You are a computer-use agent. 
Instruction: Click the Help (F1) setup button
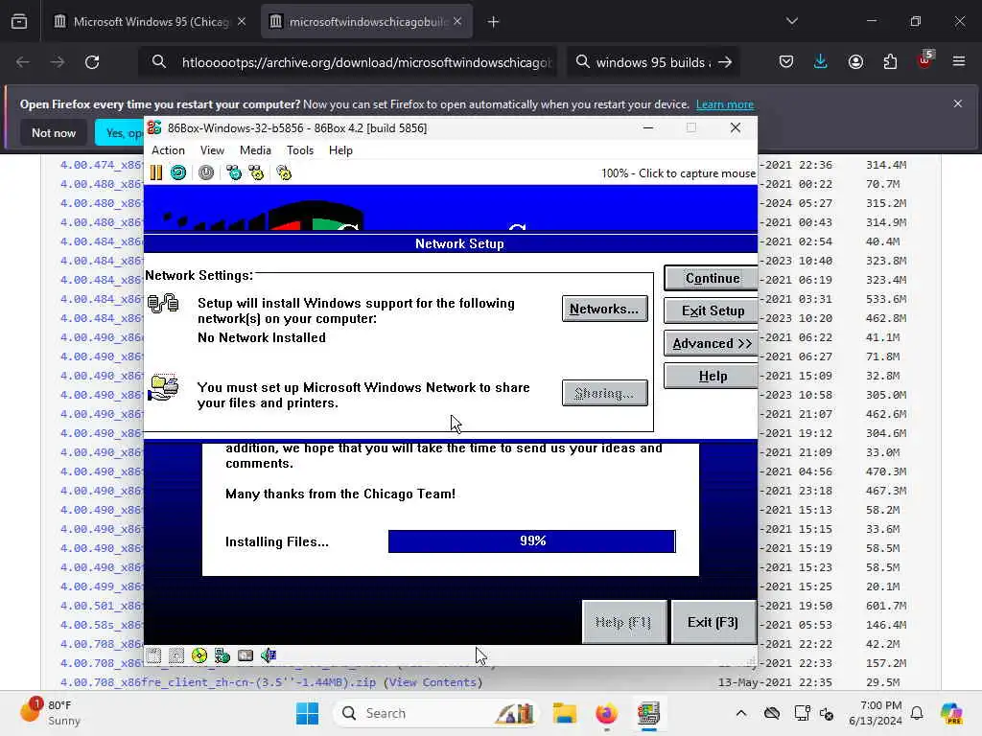623,622
